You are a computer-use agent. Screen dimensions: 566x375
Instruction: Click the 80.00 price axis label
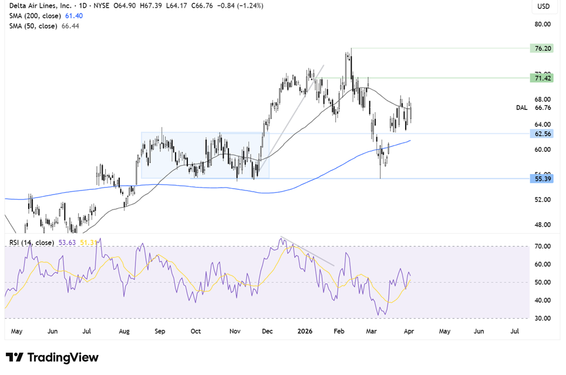[543, 24]
